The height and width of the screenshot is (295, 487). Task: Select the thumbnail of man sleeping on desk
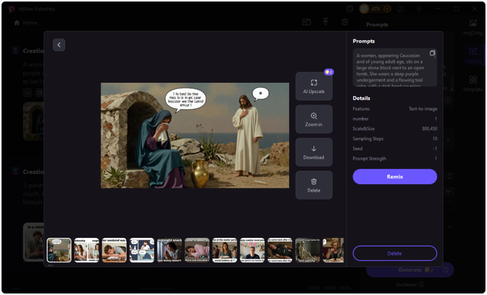[x=114, y=250]
